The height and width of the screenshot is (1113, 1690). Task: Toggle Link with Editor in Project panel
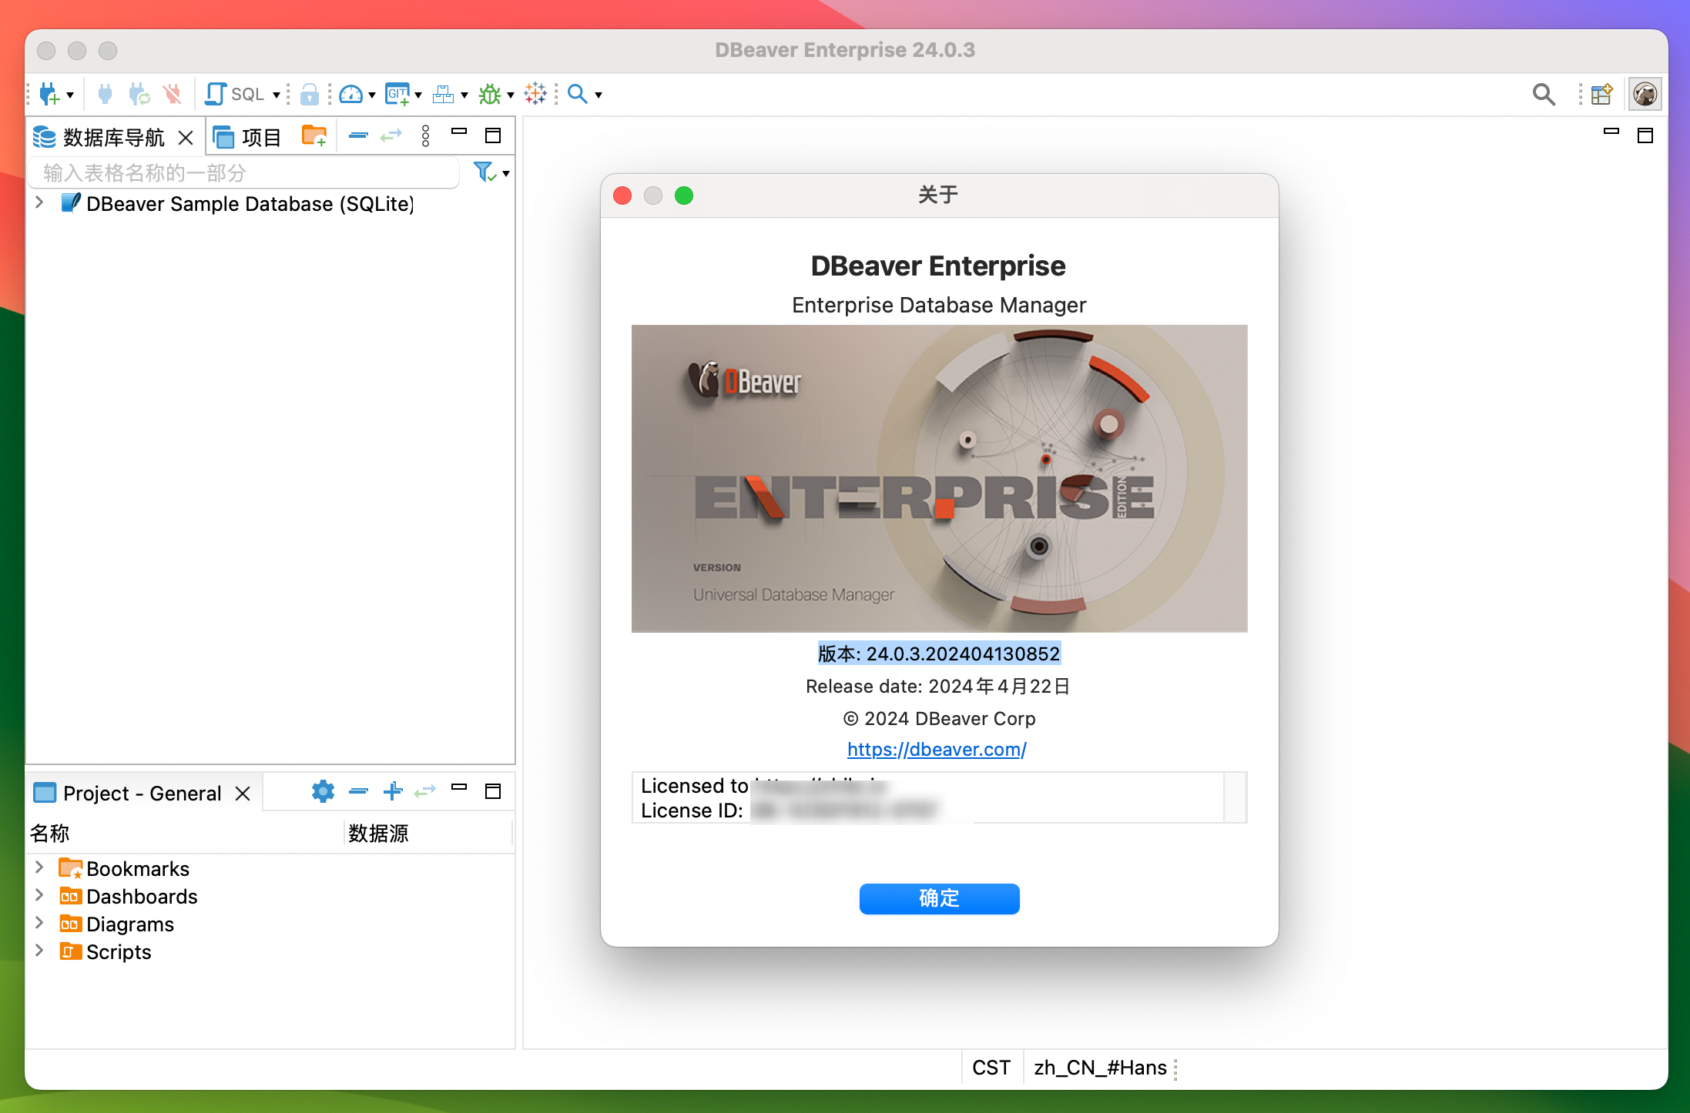(425, 790)
